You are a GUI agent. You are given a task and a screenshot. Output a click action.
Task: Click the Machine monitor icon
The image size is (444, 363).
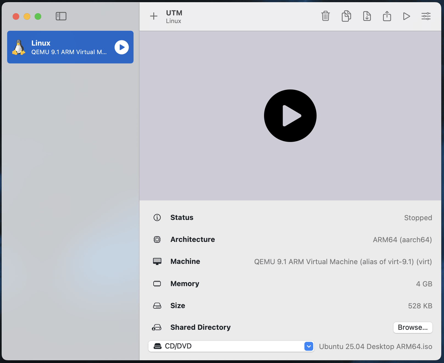click(157, 261)
